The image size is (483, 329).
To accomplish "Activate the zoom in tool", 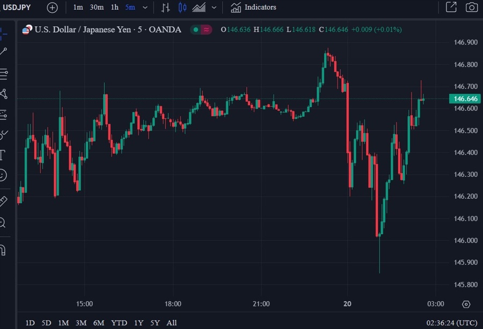I will [x=3, y=222].
